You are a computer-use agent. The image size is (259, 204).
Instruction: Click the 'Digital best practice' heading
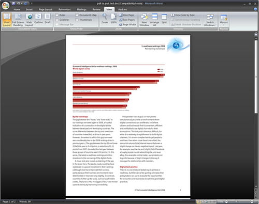129,167
